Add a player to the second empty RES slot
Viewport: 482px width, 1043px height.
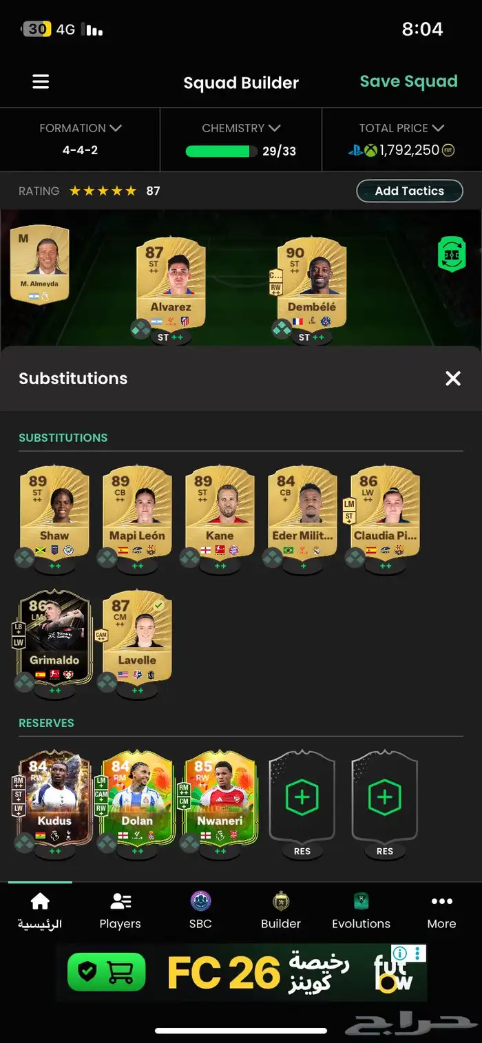pos(384,799)
